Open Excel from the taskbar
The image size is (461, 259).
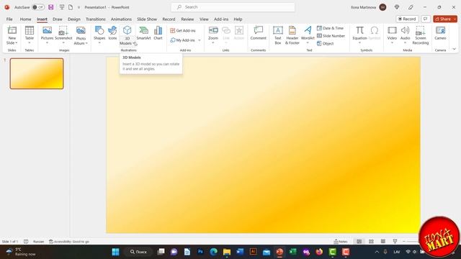tap(292, 252)
